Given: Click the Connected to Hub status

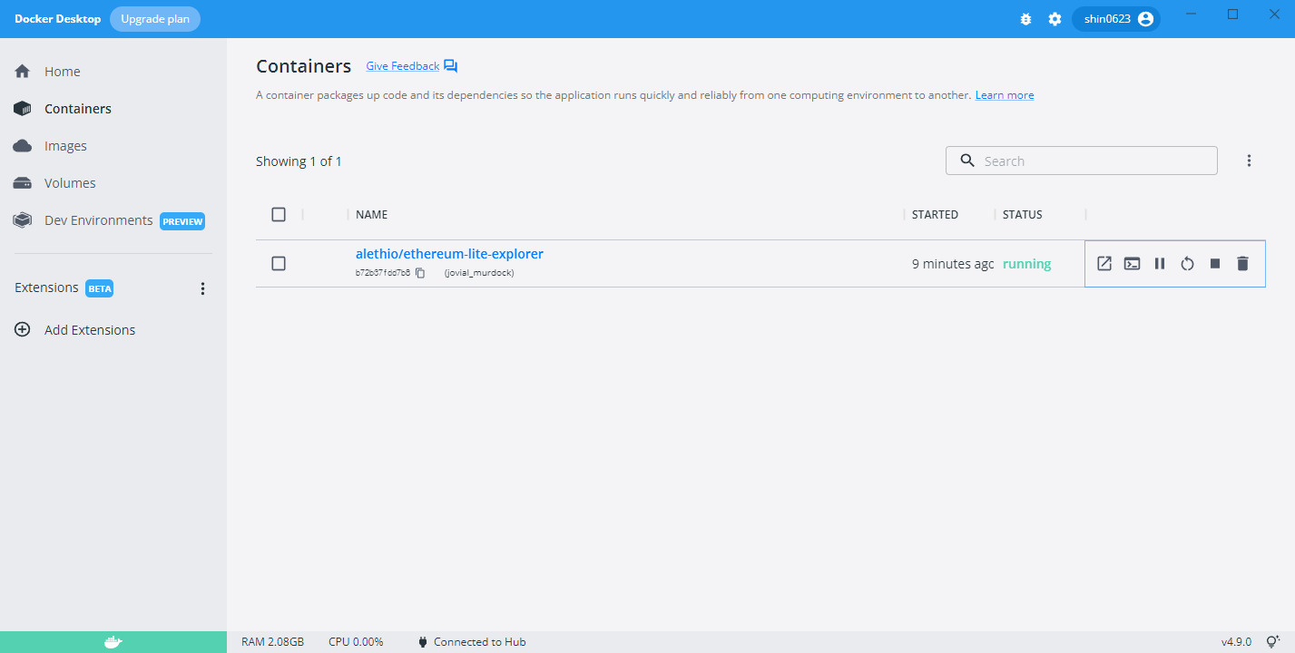Looking at the screenshot, I should (472, 642).
